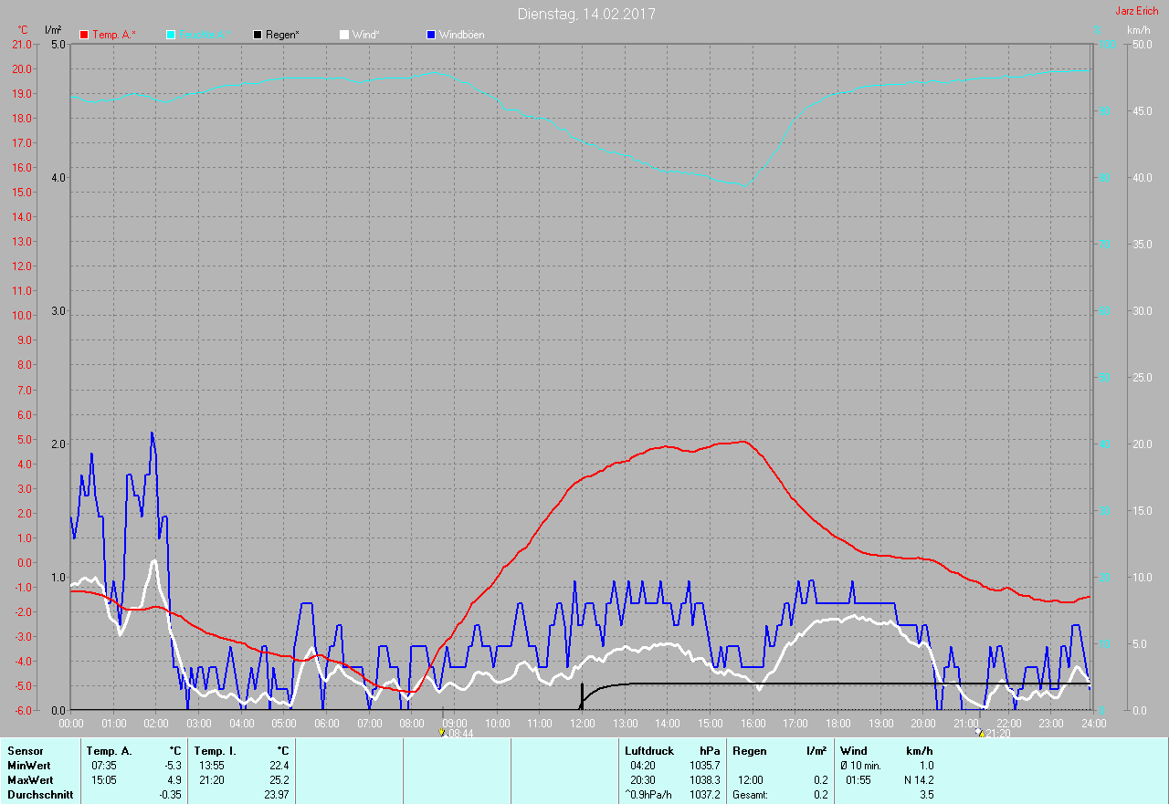Viewport: 1169px width, 804px height.
Task: Click the 'Ø 10 min.' wind label
Action: pos(860,766)
